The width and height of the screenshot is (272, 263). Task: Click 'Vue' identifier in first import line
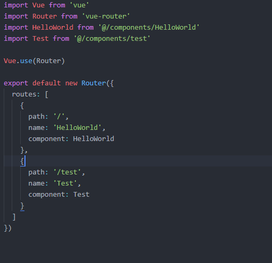[x=38, y=5]
